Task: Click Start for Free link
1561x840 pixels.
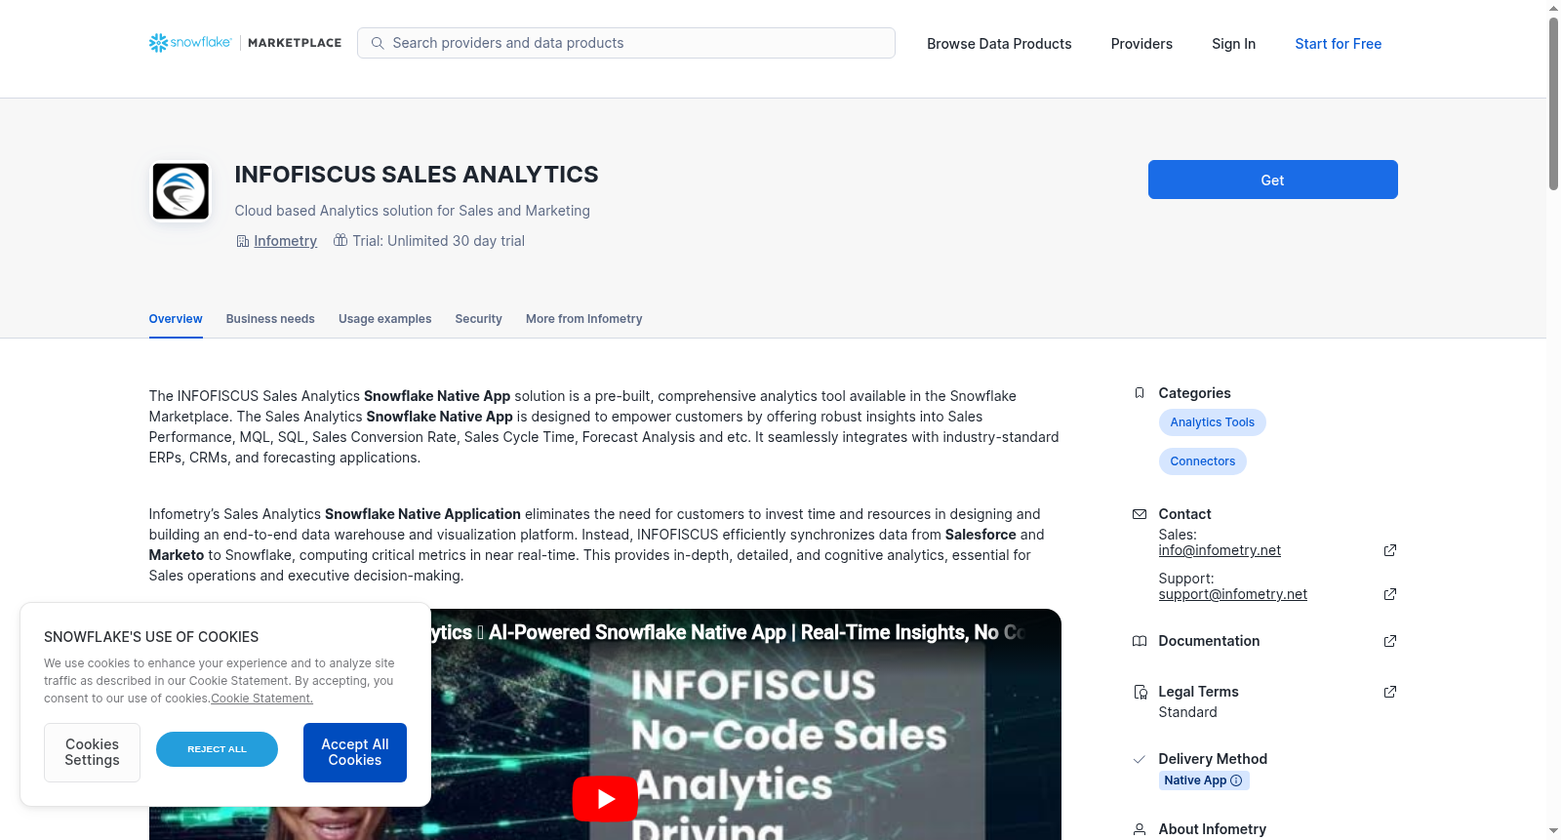Action: (x=1338, y=44)
